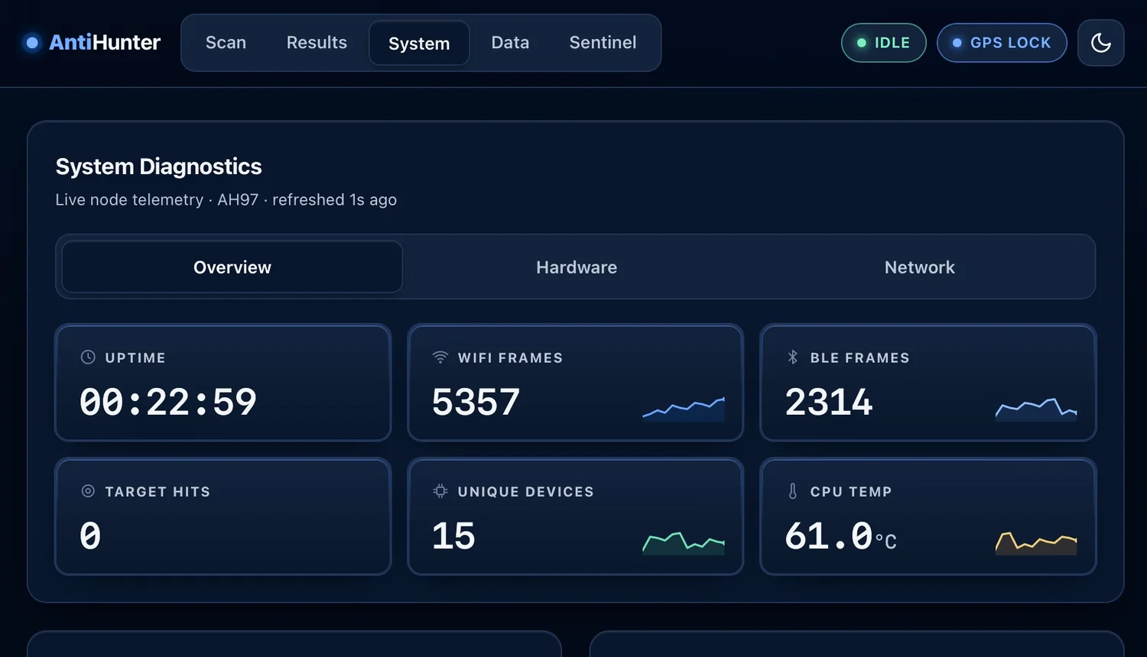Click the WiFi Frames wifi icon
The height and width of the screenshot is (657, 1147).
440,357
